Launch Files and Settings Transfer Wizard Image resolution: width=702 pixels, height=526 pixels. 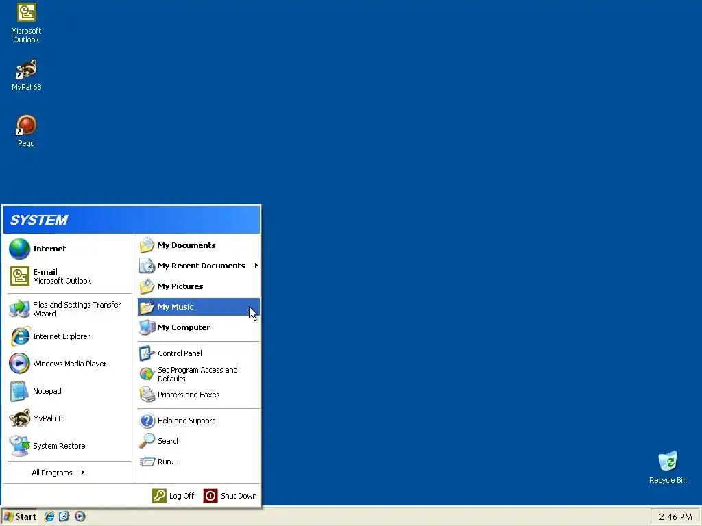click(69, 309)
